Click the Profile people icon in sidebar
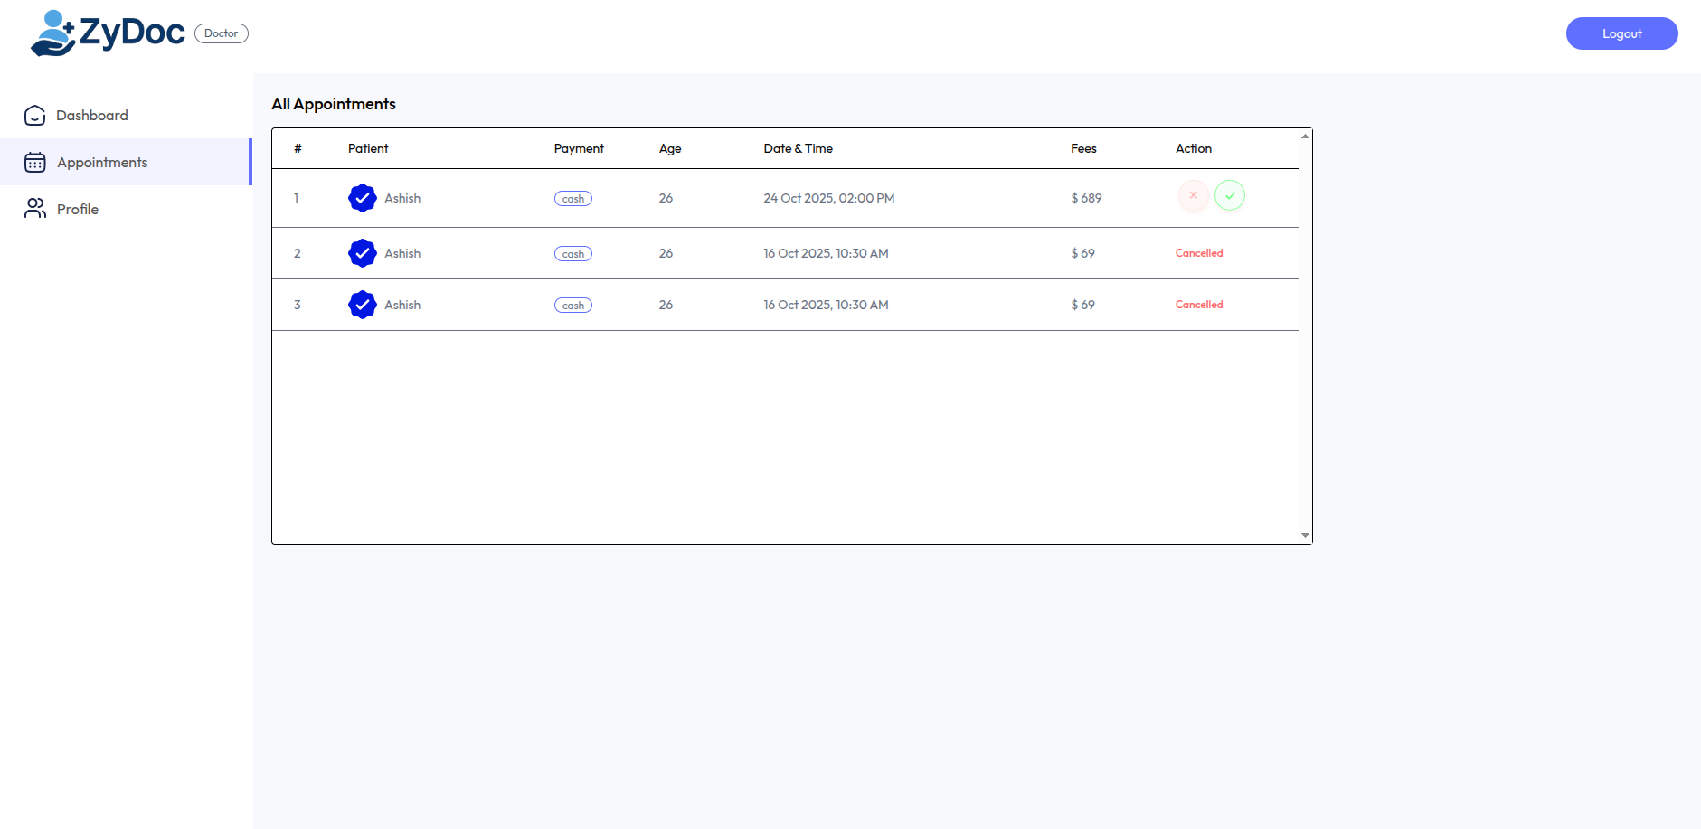 tap(35, 209)
